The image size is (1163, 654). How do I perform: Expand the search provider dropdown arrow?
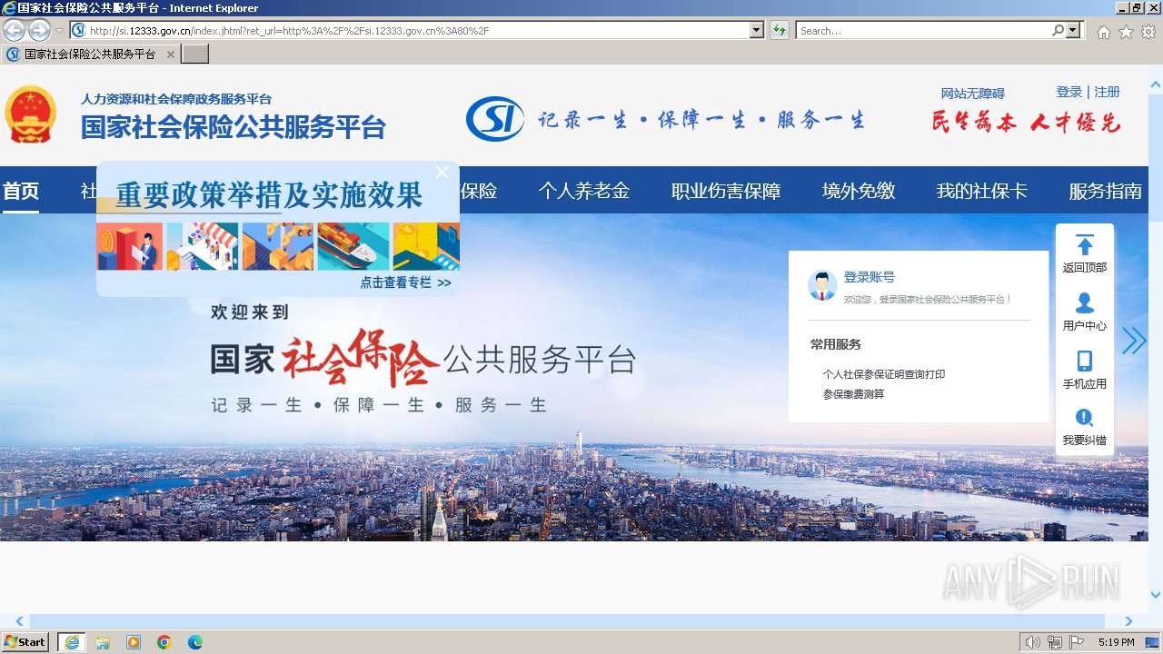pos(1074,30)
